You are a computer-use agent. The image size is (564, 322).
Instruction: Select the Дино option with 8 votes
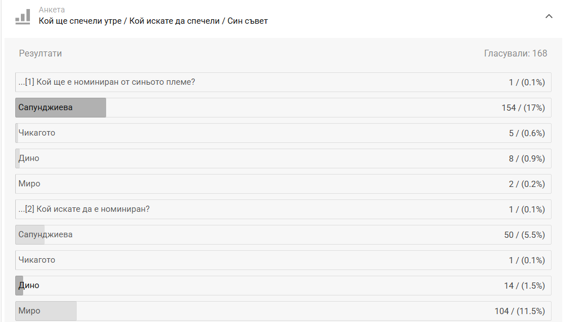pos(29,159)
